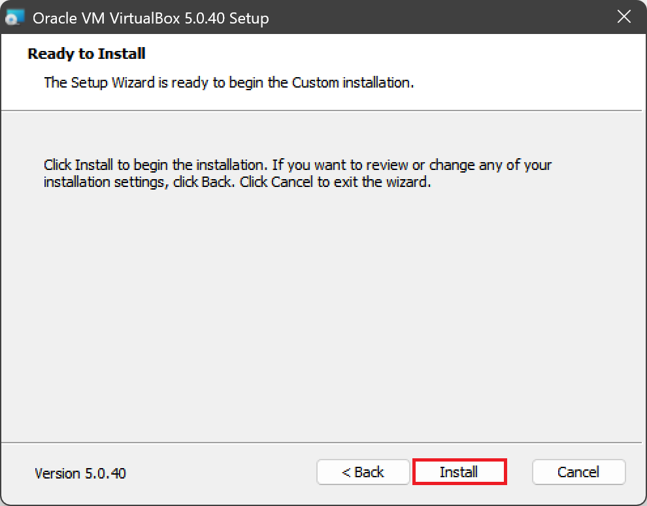Select the 'Ready to Install' heading text

point(86,54)
